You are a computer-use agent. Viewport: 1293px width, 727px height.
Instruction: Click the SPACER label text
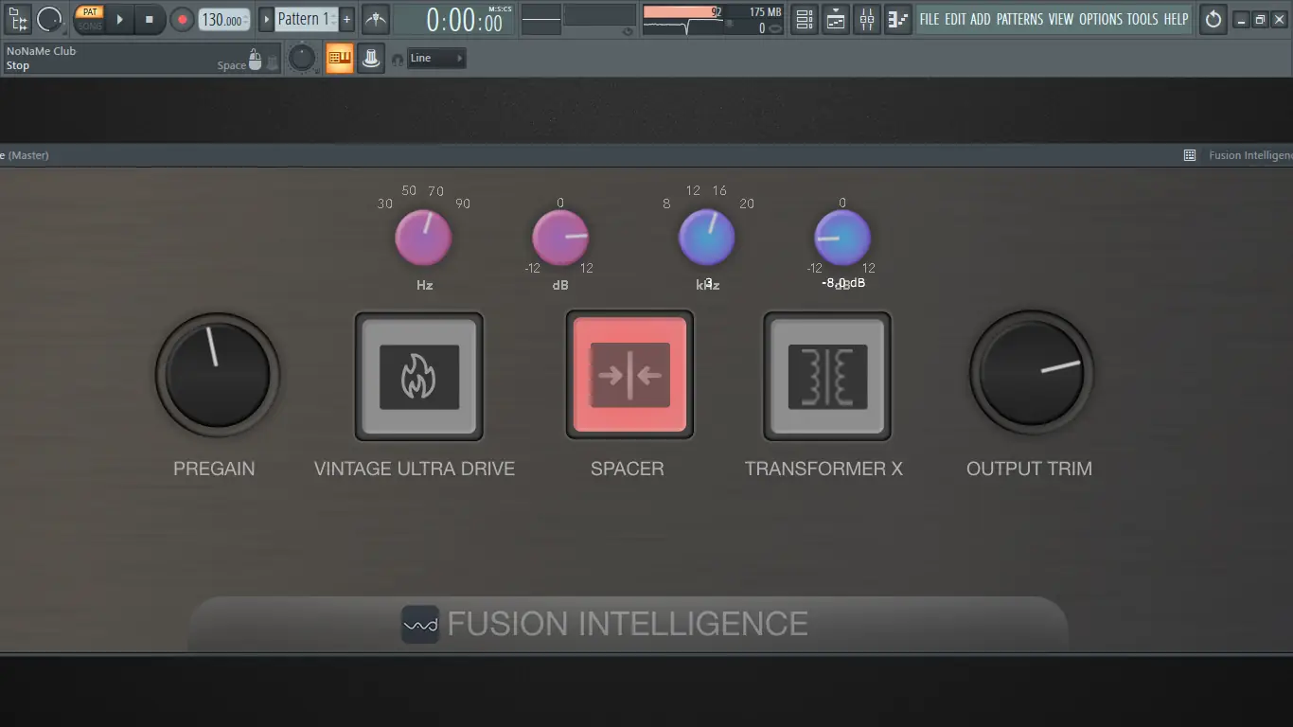point(628,469)
